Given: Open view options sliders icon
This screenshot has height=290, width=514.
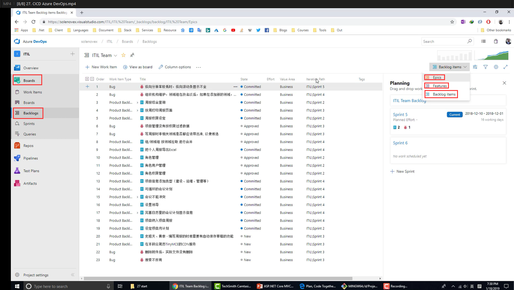Looking at the screenshot, I should pos(475,67).
